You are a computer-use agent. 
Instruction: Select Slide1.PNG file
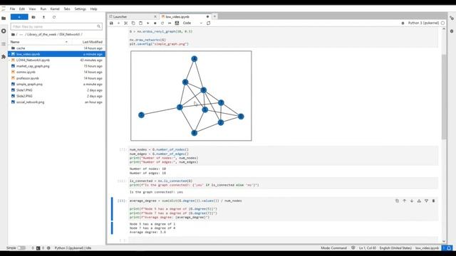click(56, 90)
